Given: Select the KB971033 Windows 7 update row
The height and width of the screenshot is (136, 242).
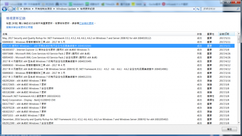Looking at the screenshot, I should 118,115.
